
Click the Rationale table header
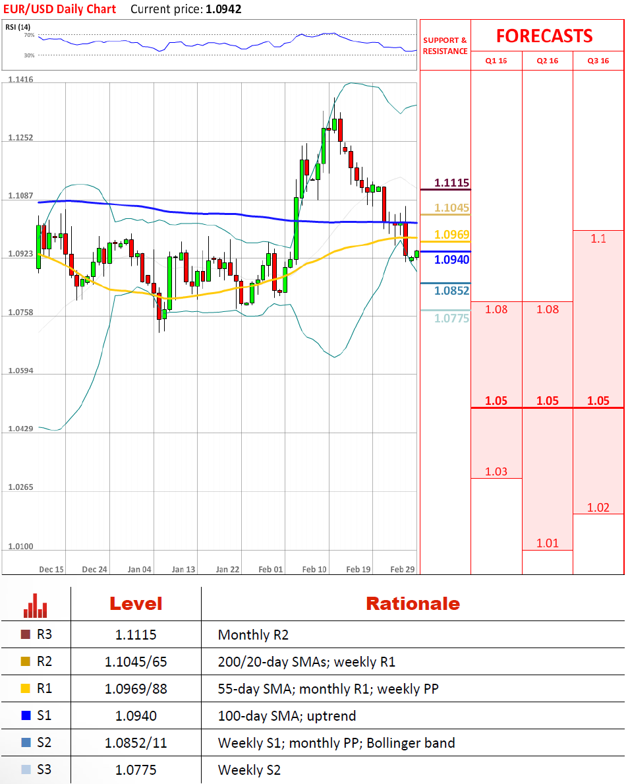coord(413,603)
